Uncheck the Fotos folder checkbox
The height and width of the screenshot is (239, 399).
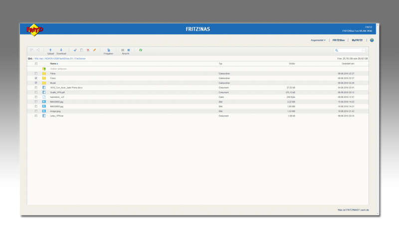[x=36, y=78]
